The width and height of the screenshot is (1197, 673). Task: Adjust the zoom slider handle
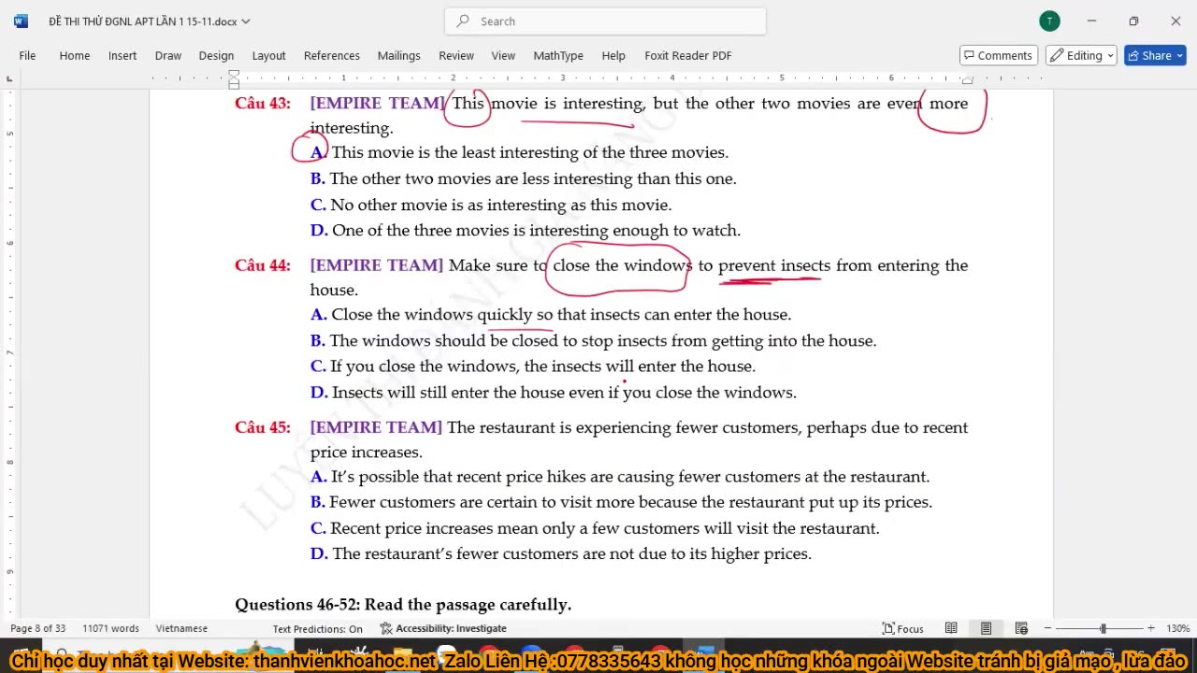click(x=1103, y=628)
